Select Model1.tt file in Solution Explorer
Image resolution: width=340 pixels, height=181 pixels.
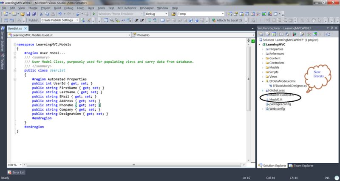pos(275,100)
